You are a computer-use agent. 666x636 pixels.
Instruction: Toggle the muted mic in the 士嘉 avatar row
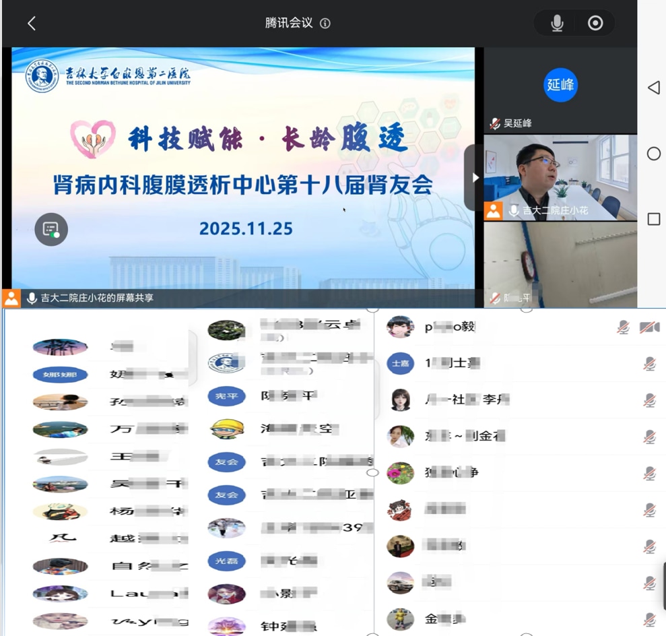click(649, 364)
